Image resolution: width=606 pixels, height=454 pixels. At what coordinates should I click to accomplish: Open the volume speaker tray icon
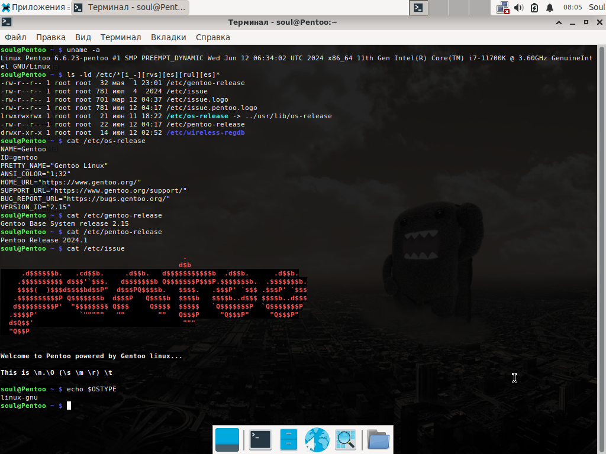point(518,7)
